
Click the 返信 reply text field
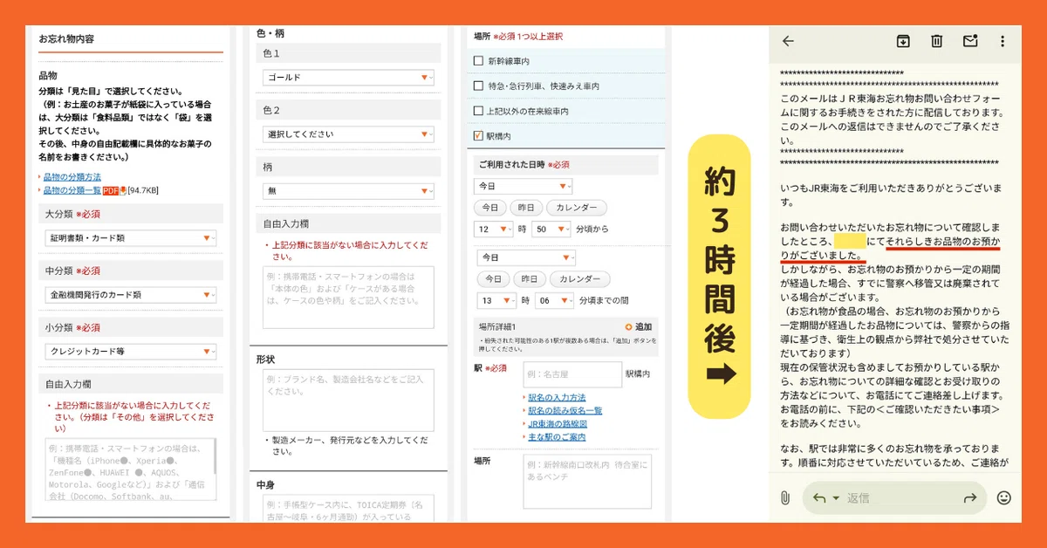coord(894,497)
